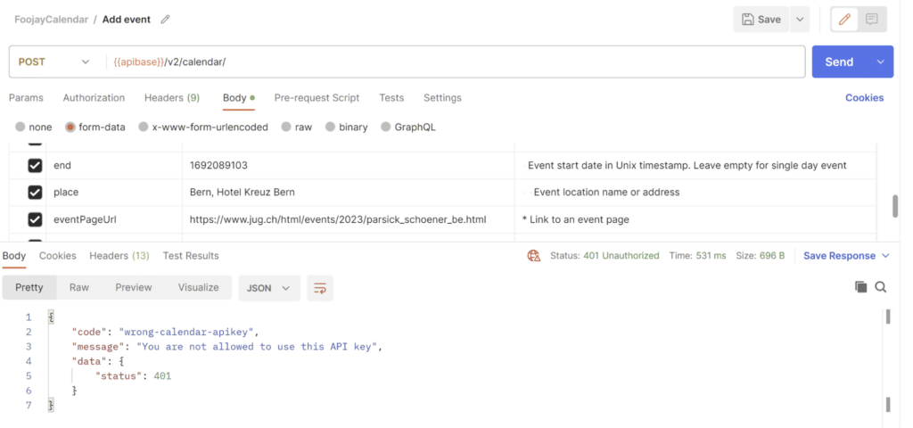
Task: Click the Send button
Action: 839,62
